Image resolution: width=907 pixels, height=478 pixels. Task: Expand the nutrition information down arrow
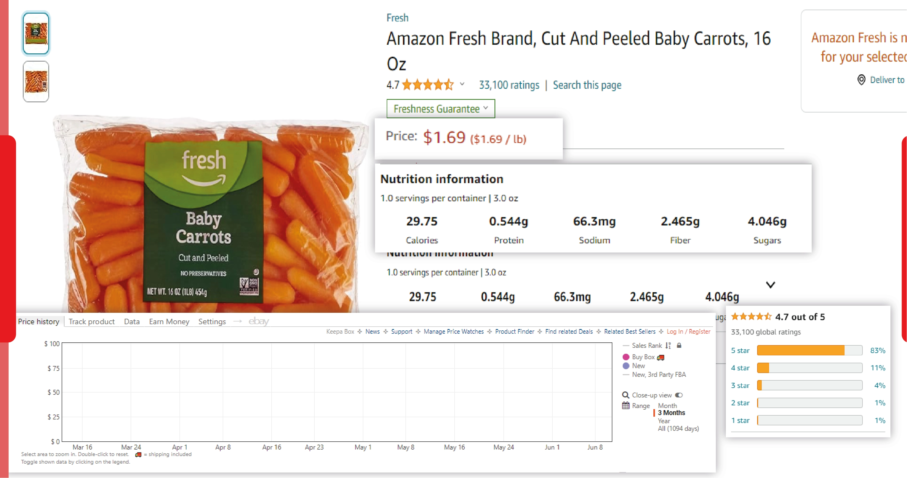(x=771, y=284)
